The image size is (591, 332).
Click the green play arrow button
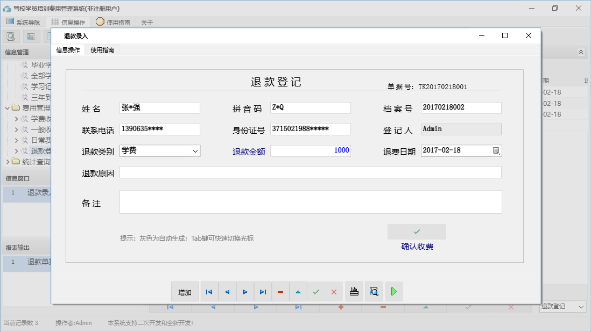(x=394, y=292)
